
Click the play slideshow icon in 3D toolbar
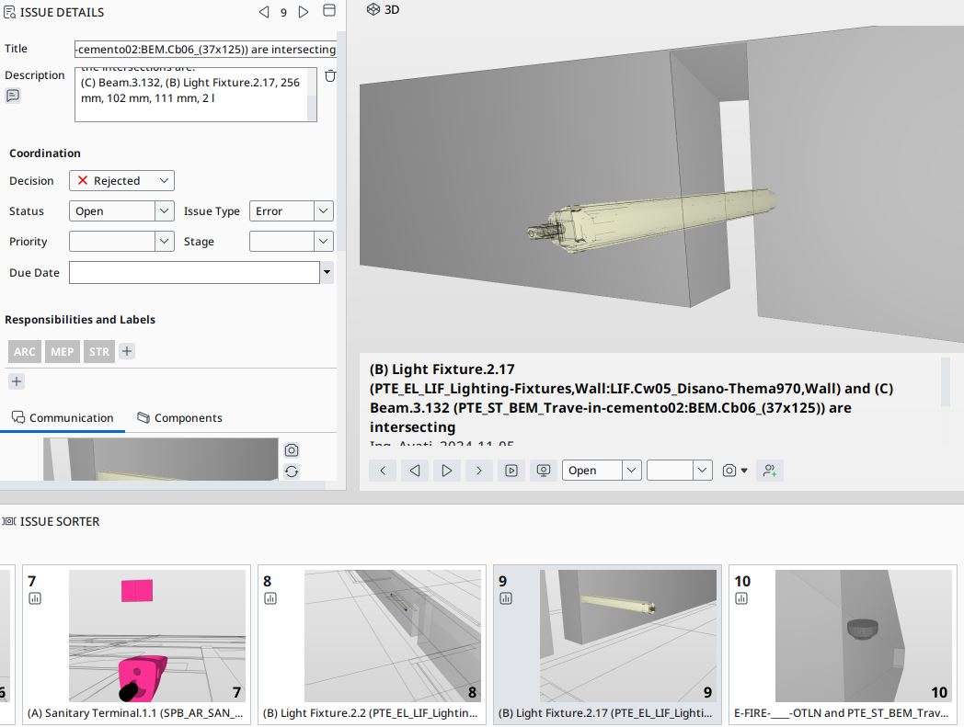point(511,471)
